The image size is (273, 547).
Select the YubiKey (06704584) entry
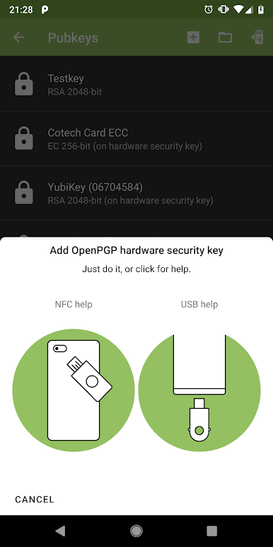point(136,193)
